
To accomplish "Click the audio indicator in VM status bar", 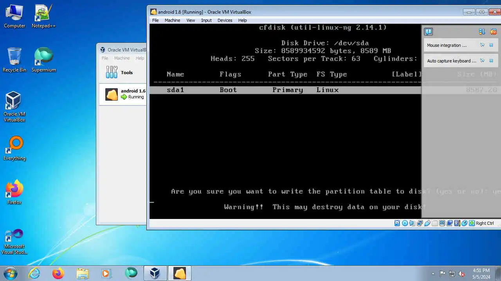I will tap(412, 223).
